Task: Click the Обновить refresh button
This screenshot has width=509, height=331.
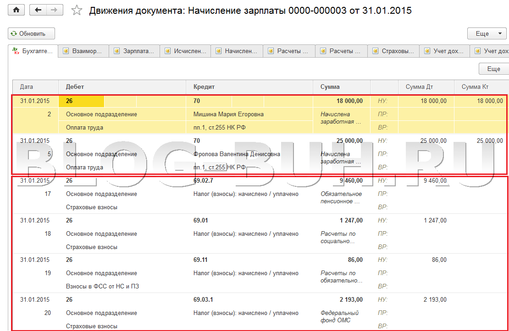Action: (31, 33)
